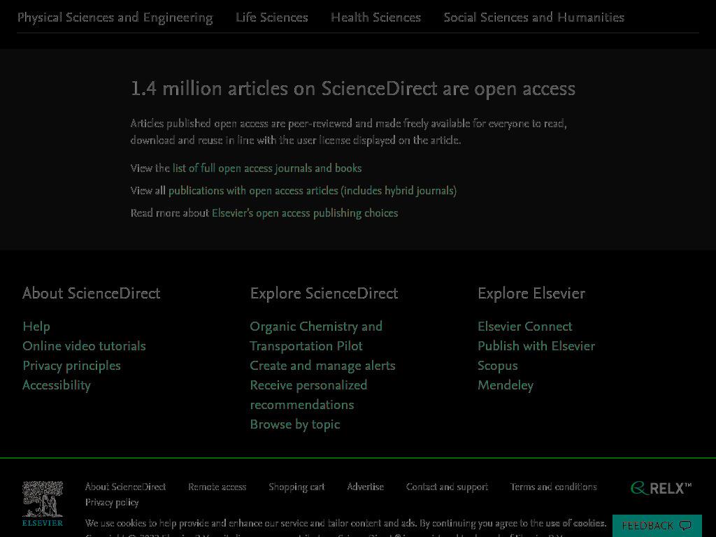The image size is (716, 537).
Task: Open Privacy principles link
Action: [72, 366]
